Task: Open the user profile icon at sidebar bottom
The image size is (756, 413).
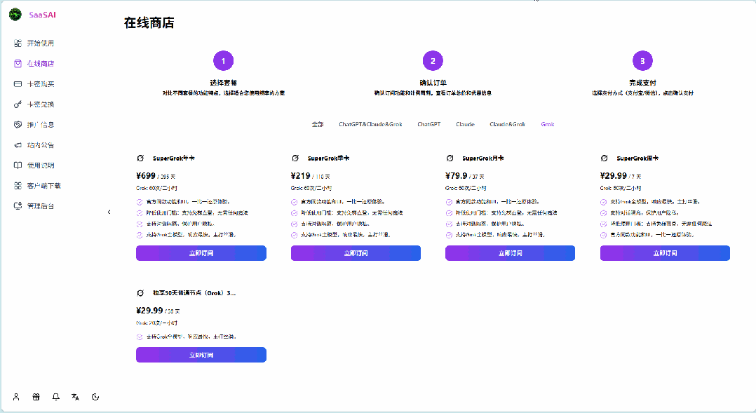Action: (x=16, y=397)
